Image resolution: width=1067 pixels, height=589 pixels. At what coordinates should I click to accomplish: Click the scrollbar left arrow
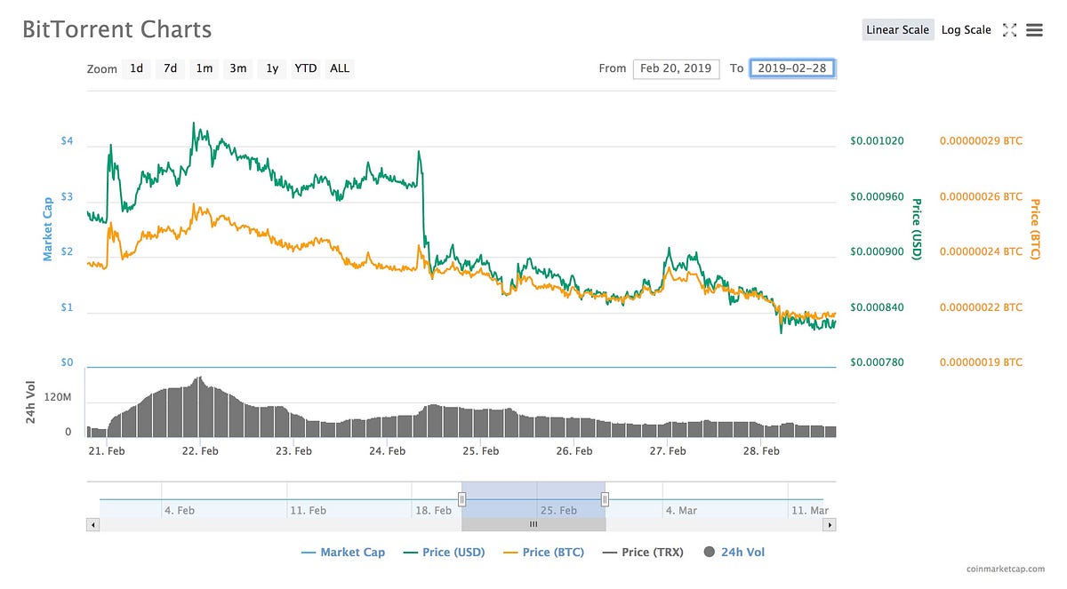92,525
